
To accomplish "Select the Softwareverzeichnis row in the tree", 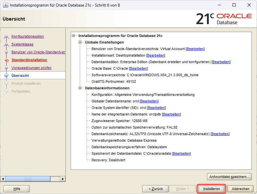I will pyautogui.click(x=145, y=75).
